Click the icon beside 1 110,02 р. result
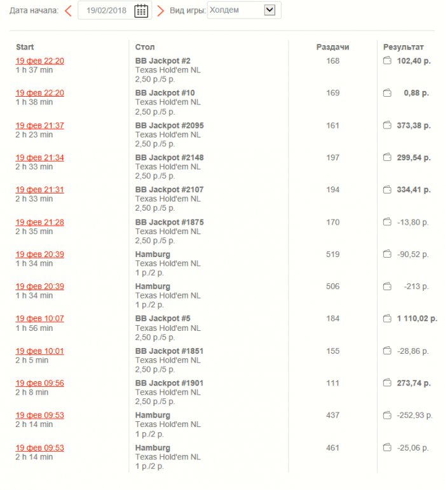 tap(387, 318)
